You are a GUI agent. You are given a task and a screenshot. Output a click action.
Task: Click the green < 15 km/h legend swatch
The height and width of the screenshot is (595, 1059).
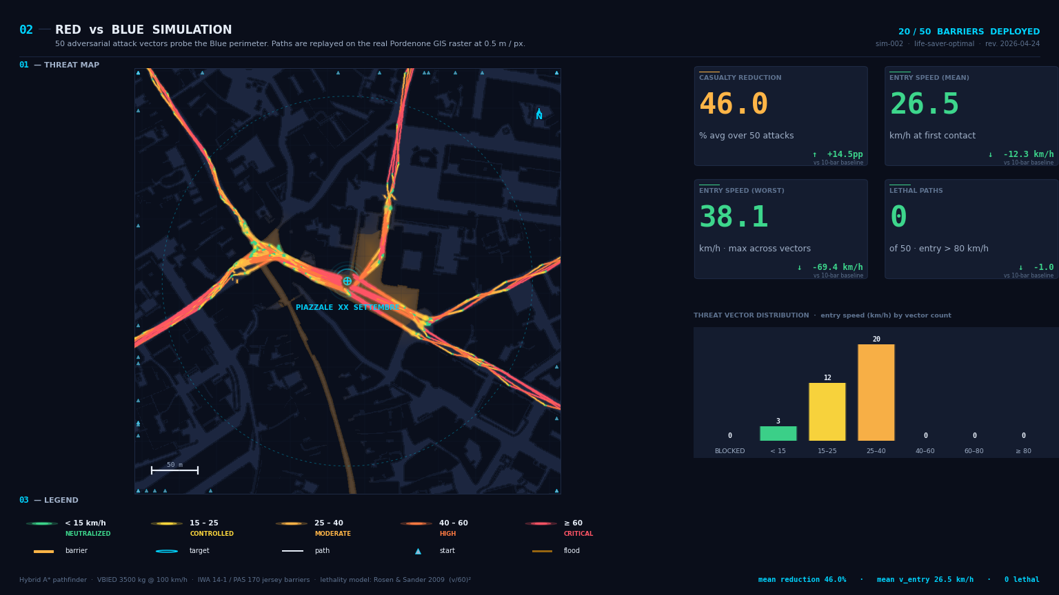click(x=42, y=523)
